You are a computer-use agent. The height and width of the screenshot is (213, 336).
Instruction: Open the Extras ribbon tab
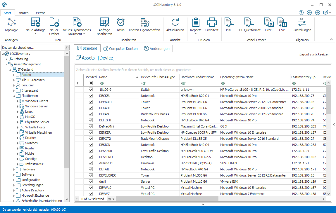click(40, 13)
